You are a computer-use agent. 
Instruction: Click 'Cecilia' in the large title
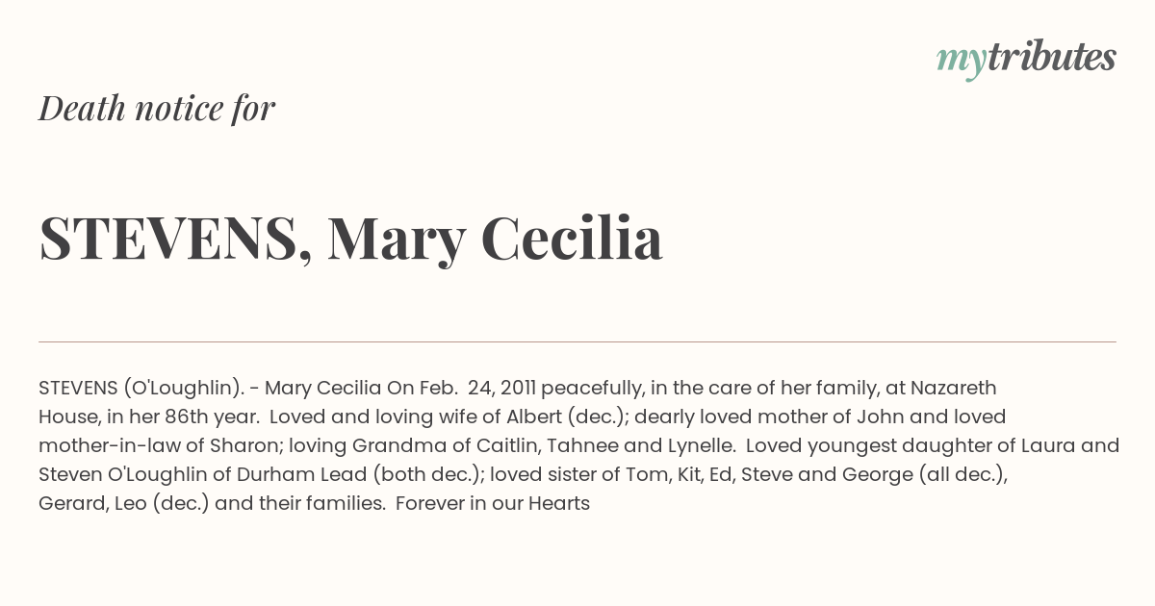coord(572,237)
